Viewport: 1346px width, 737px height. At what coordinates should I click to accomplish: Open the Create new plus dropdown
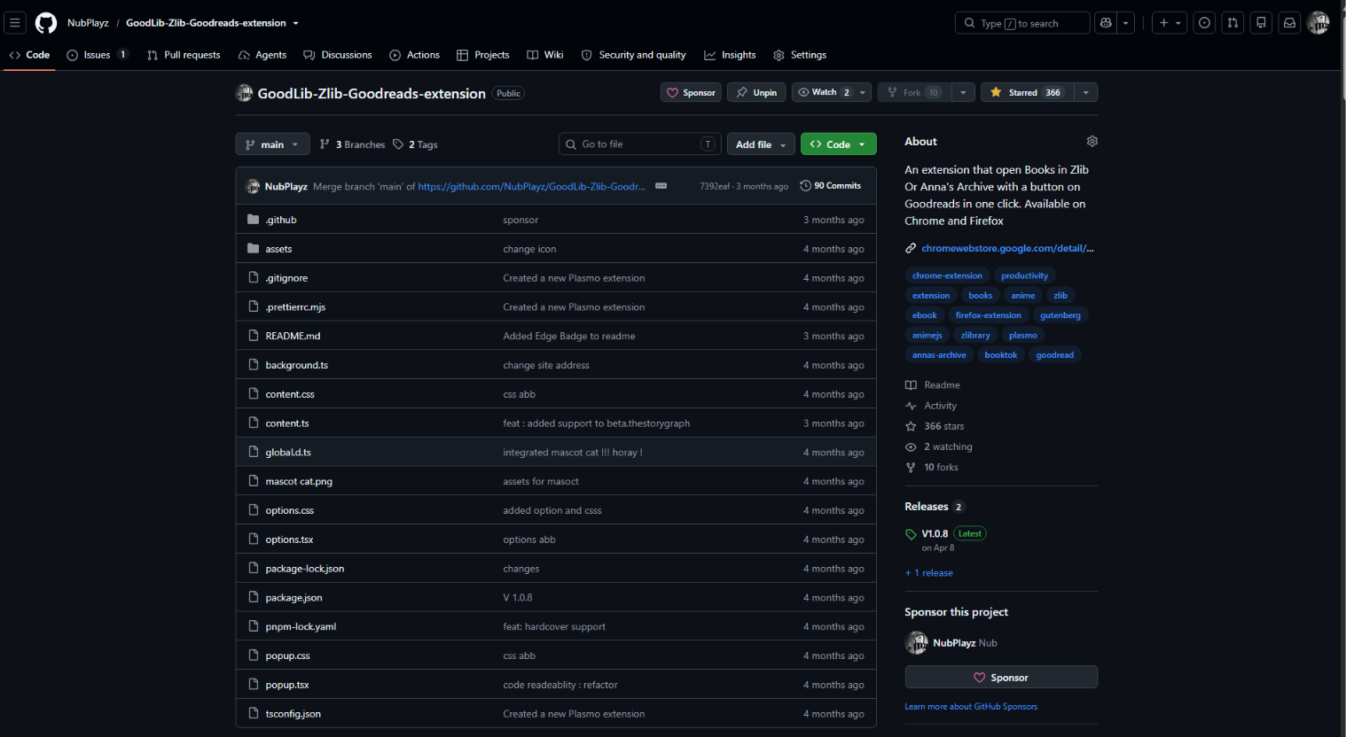1170,23
